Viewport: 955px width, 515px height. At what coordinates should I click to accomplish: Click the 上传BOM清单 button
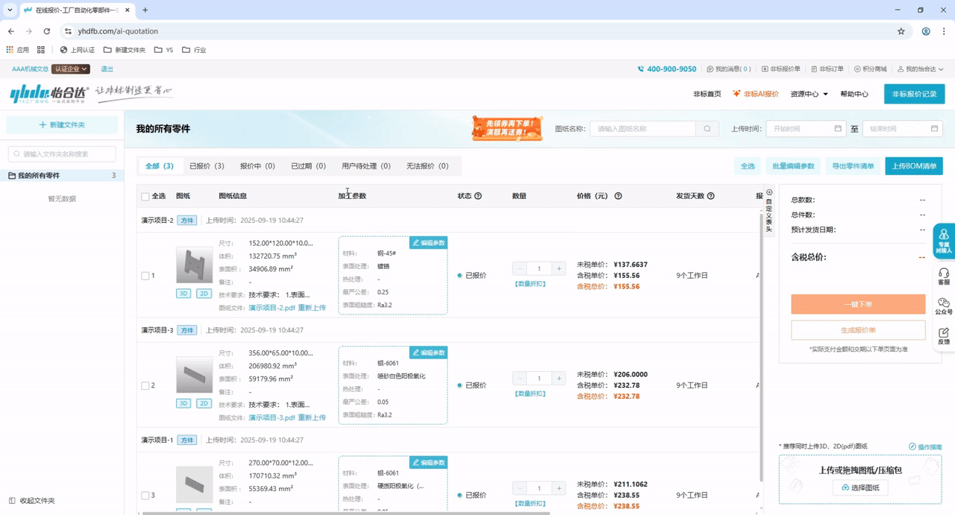pos(913,166)
